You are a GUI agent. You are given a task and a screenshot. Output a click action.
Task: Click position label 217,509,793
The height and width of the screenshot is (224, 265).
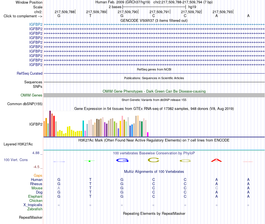[222, 12]
